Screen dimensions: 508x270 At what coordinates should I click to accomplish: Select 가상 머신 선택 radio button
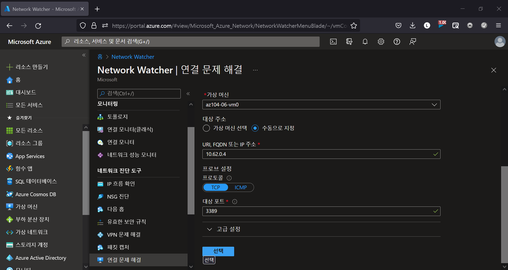coord(206,128)
